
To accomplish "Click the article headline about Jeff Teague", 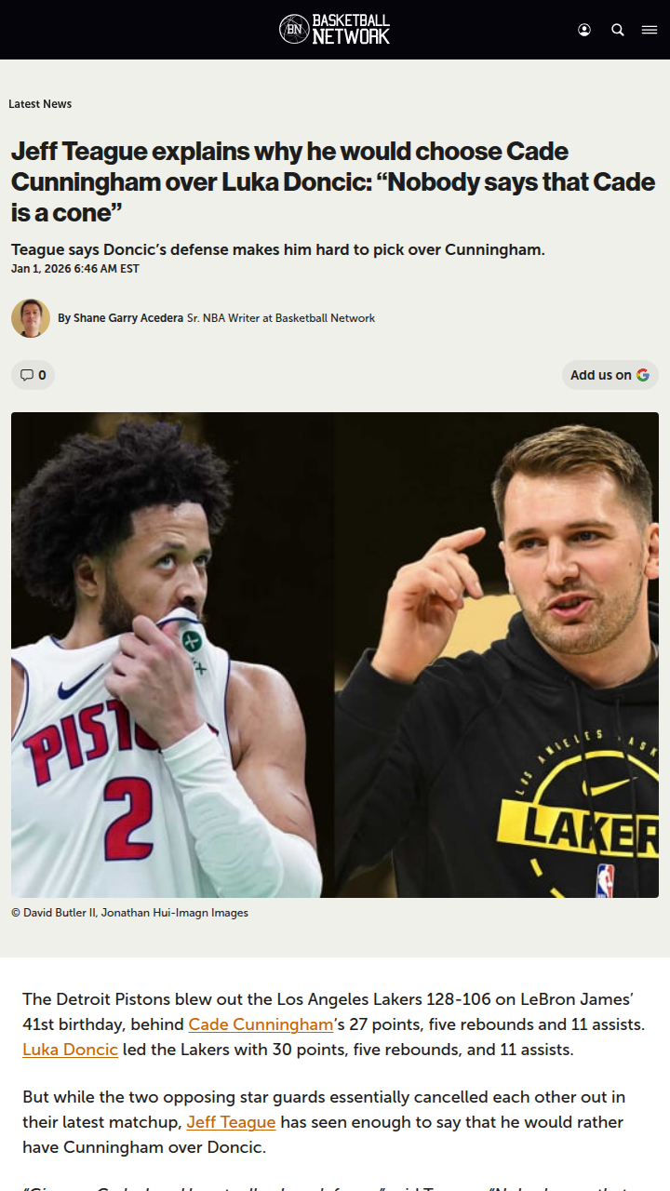I will click(333, 181).
